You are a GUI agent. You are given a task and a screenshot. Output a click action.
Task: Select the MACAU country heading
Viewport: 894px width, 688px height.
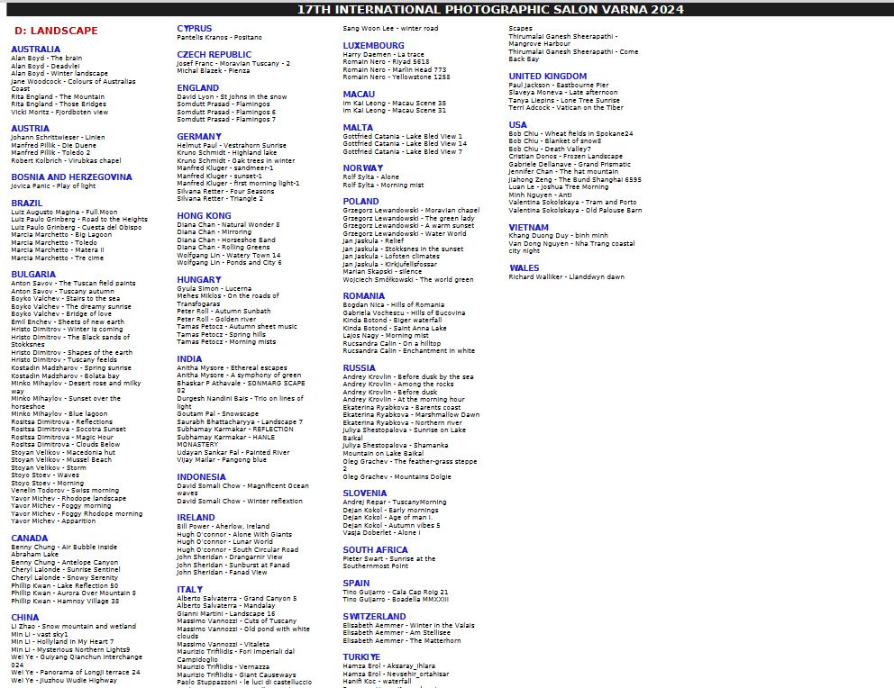click(359, 95)
